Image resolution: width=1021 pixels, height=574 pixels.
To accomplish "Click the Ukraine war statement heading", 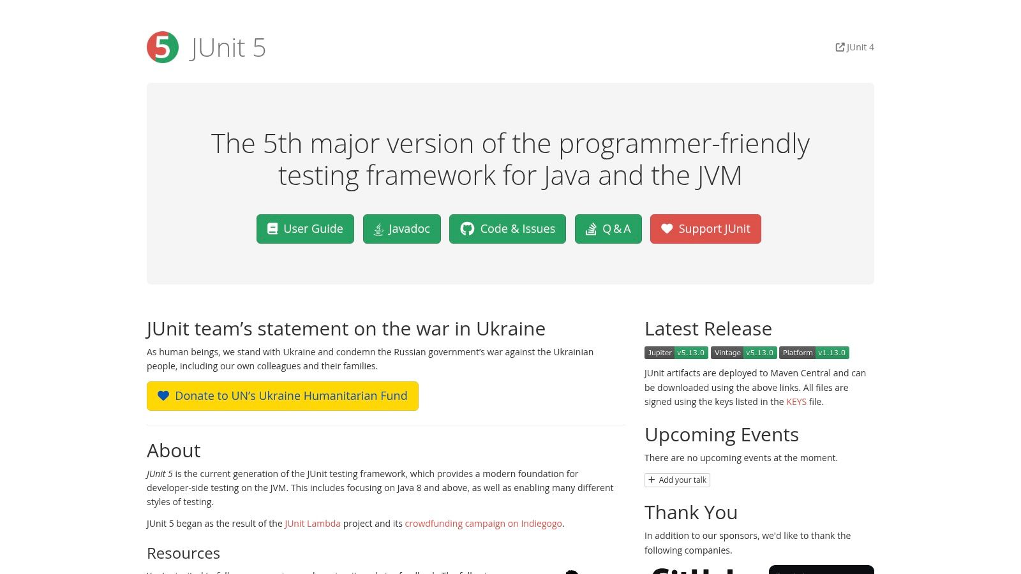I will pyautogui.click(x=346, y=329).
